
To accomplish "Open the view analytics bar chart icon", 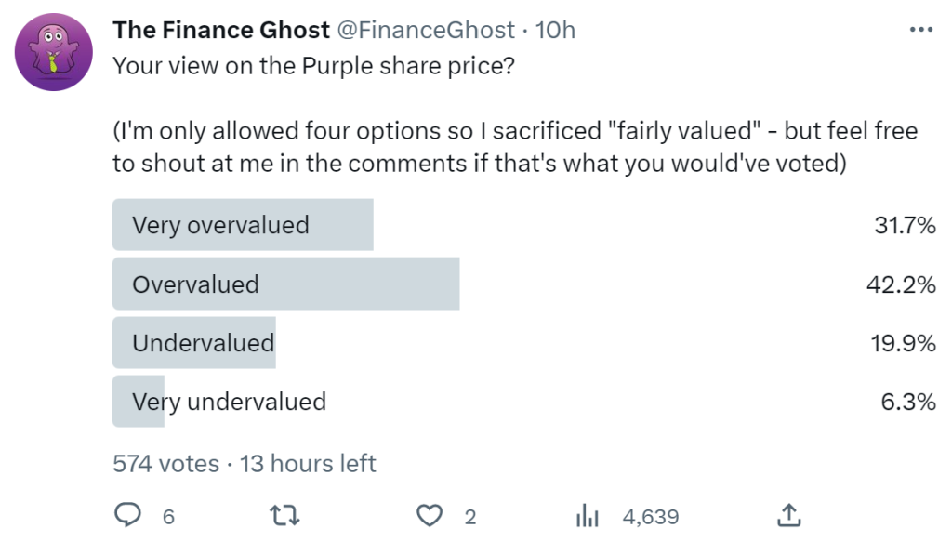I will (587, 515).
